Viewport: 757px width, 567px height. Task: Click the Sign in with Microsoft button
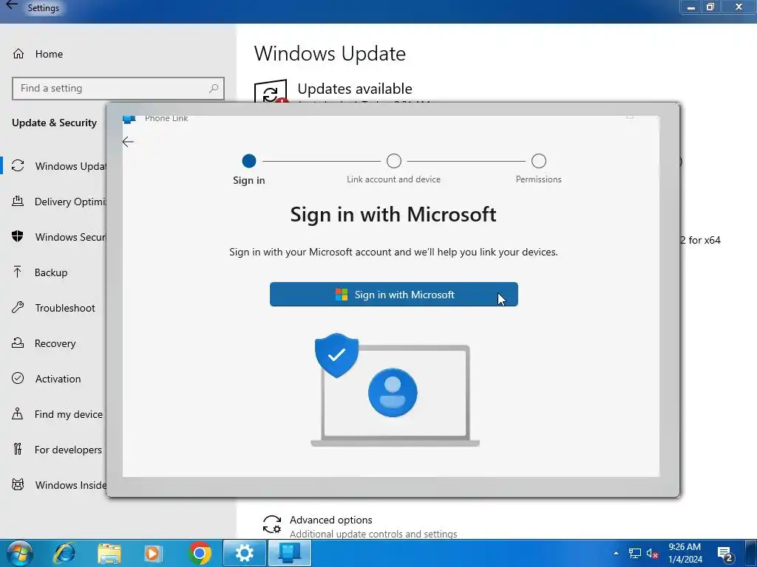393,294
